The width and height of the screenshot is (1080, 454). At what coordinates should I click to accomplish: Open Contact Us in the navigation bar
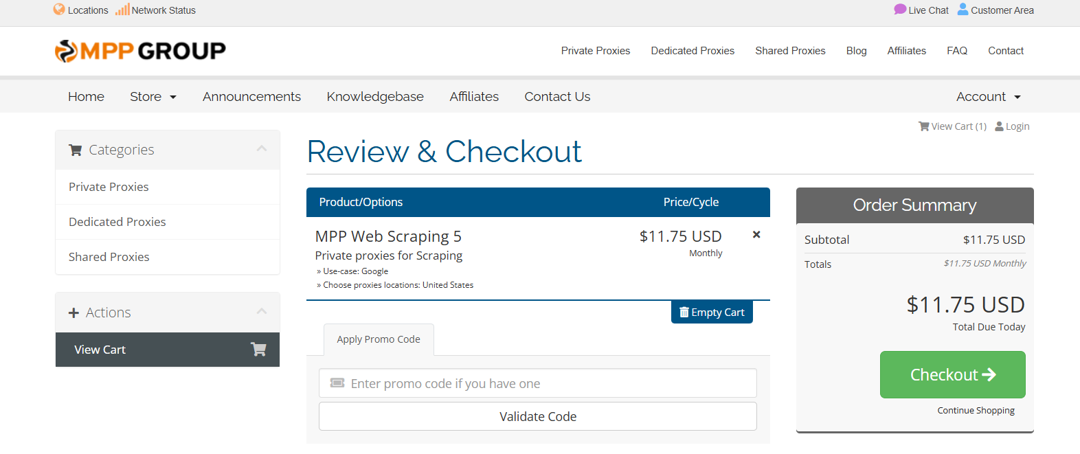click(x=557, y=97)
